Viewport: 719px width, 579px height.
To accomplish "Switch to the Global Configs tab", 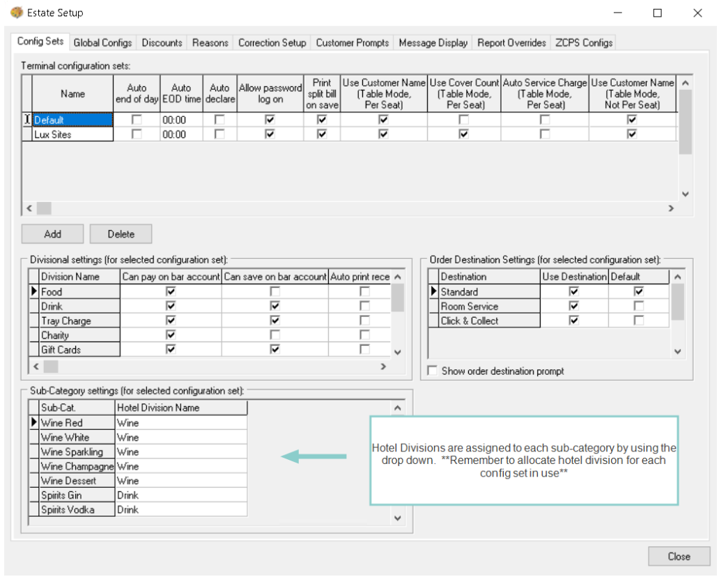I will pos(102,43).
